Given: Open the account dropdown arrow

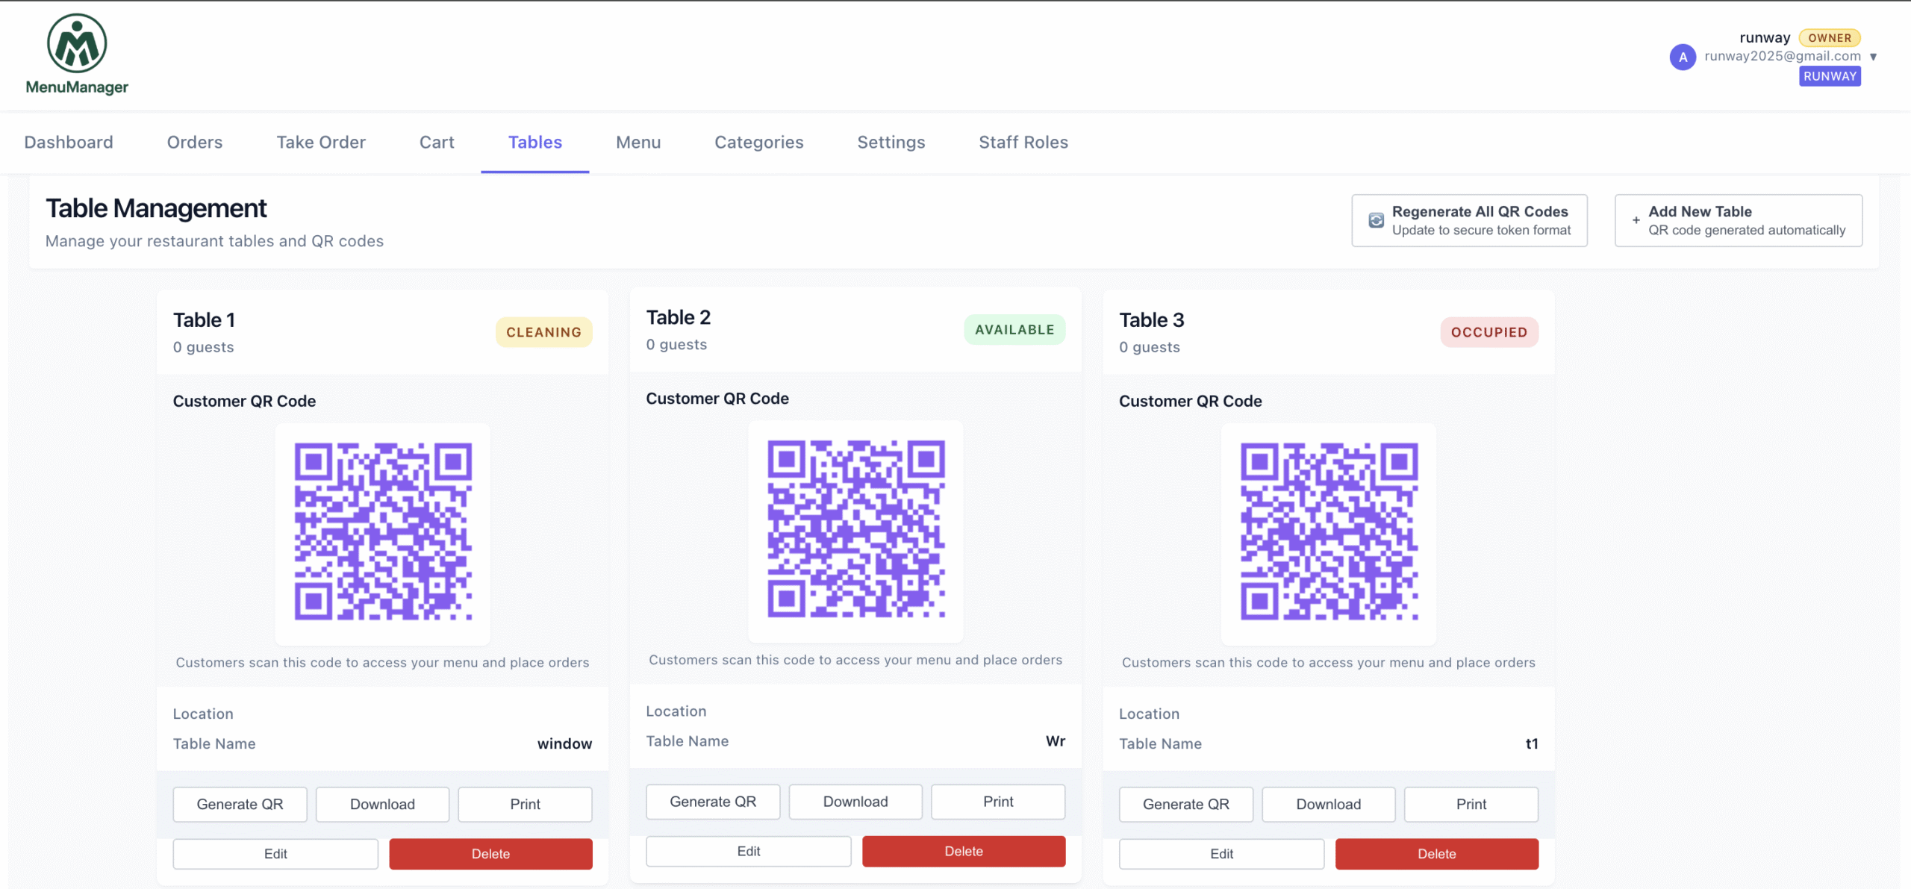Looking at the screenshot, I should (x=1873, y=57).
